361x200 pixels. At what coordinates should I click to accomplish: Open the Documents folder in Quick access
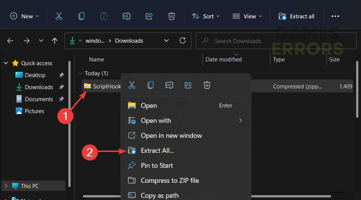(39, 99)
